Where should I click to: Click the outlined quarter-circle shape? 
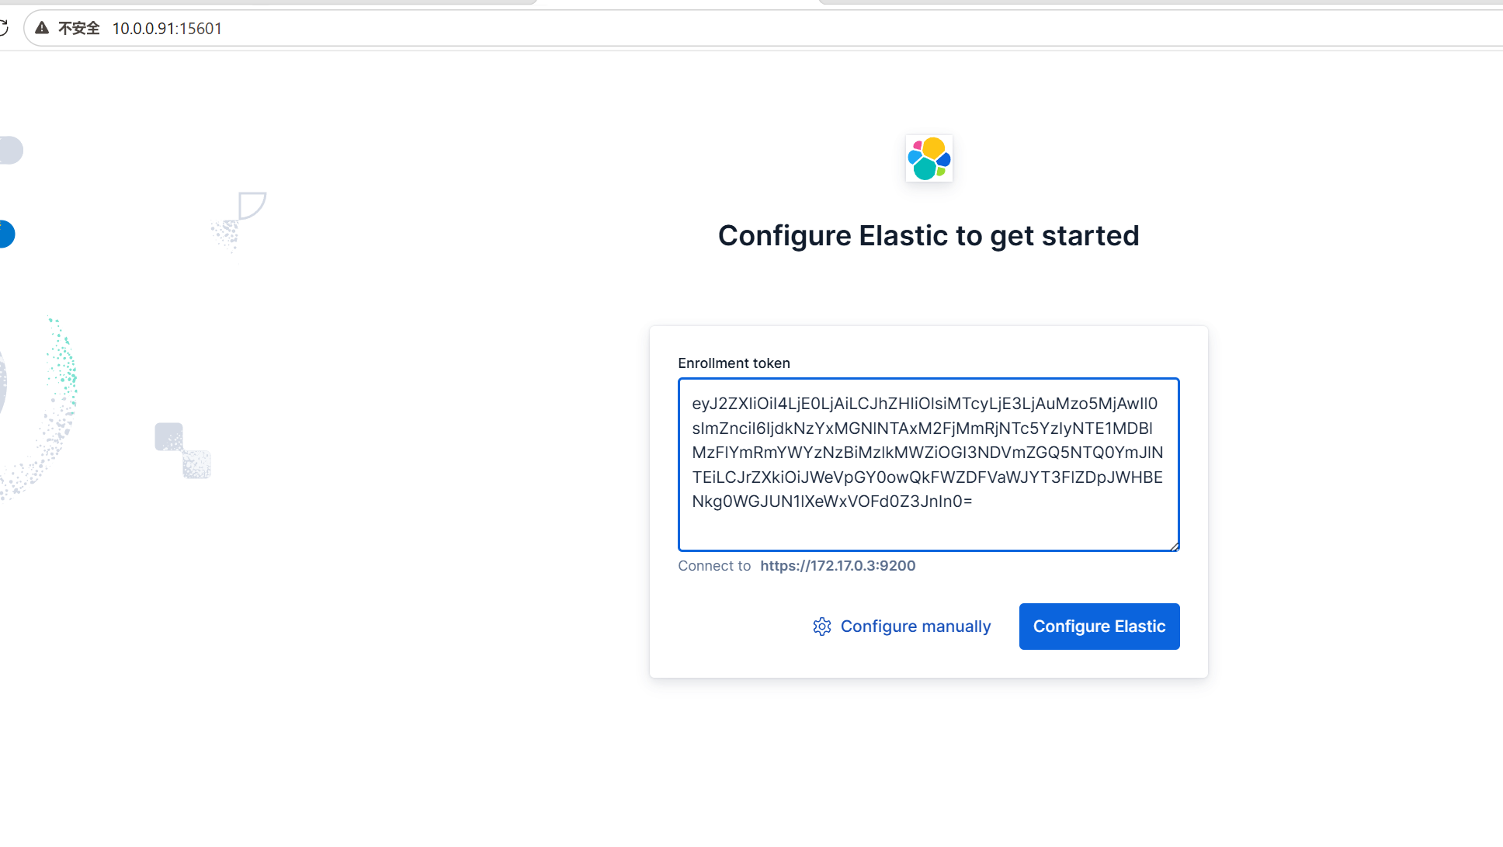(251, 206)
